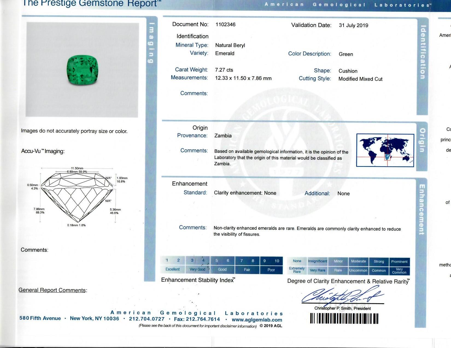
Task: Click the Very Common rarity cell
Action: (399, 271)
